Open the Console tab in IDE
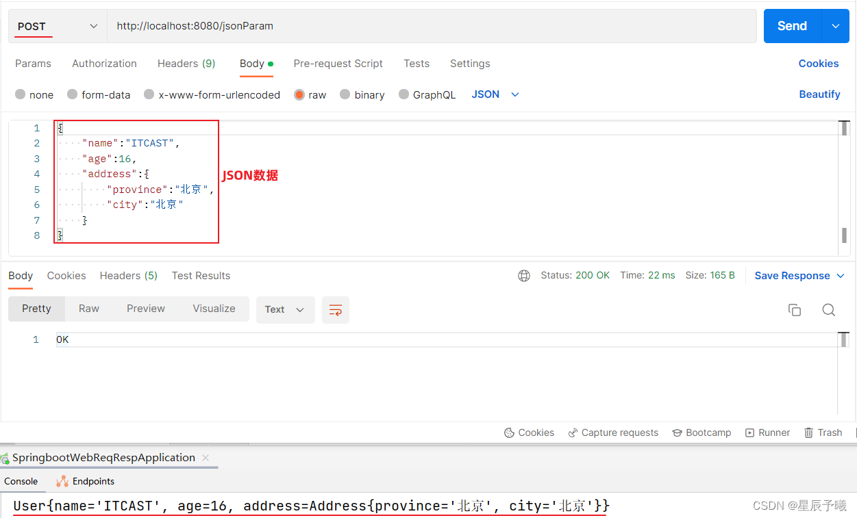Screen dimensions: 857x518 (21, 481)
